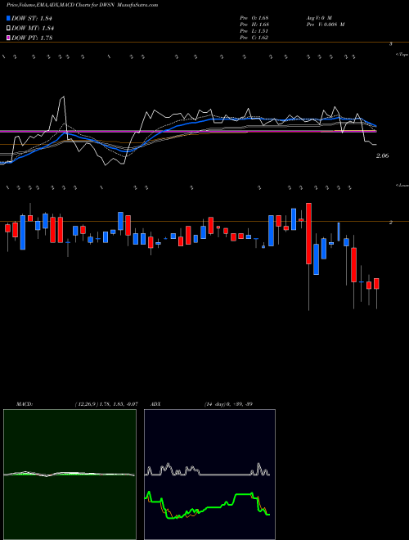The width and height of the screenshot is (409, 540).
Task: Click the ADX parameters '(14 day) 0, +89, -89'
Action: point(228,404)
